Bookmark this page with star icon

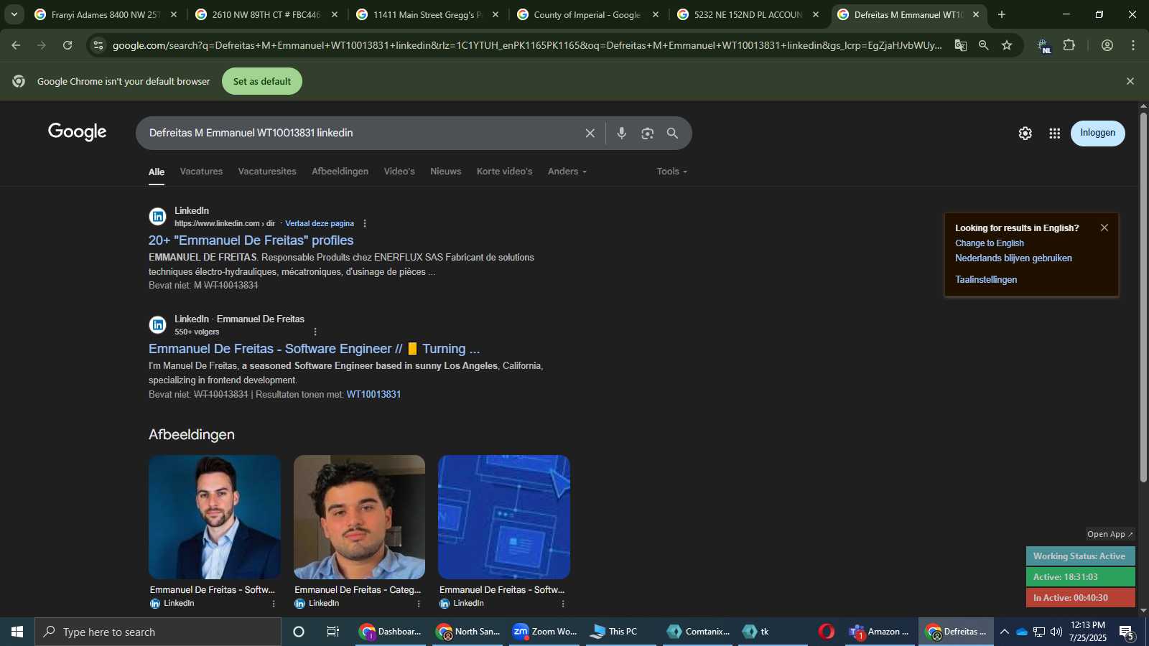coord(1007,45)
